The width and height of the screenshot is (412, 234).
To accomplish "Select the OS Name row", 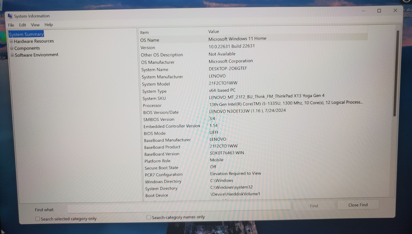I will pyautogui.click(x=254, y=39).
